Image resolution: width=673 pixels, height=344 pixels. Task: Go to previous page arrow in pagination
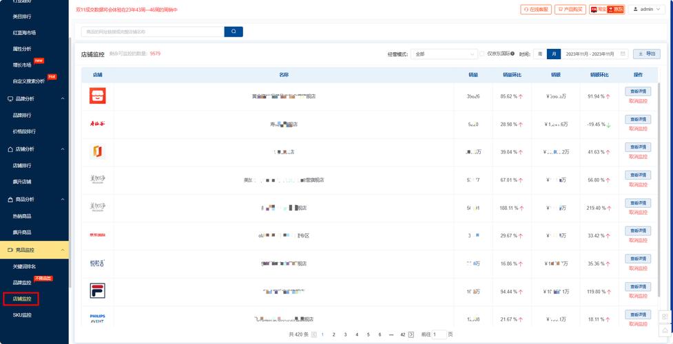(x=314, y=334)
